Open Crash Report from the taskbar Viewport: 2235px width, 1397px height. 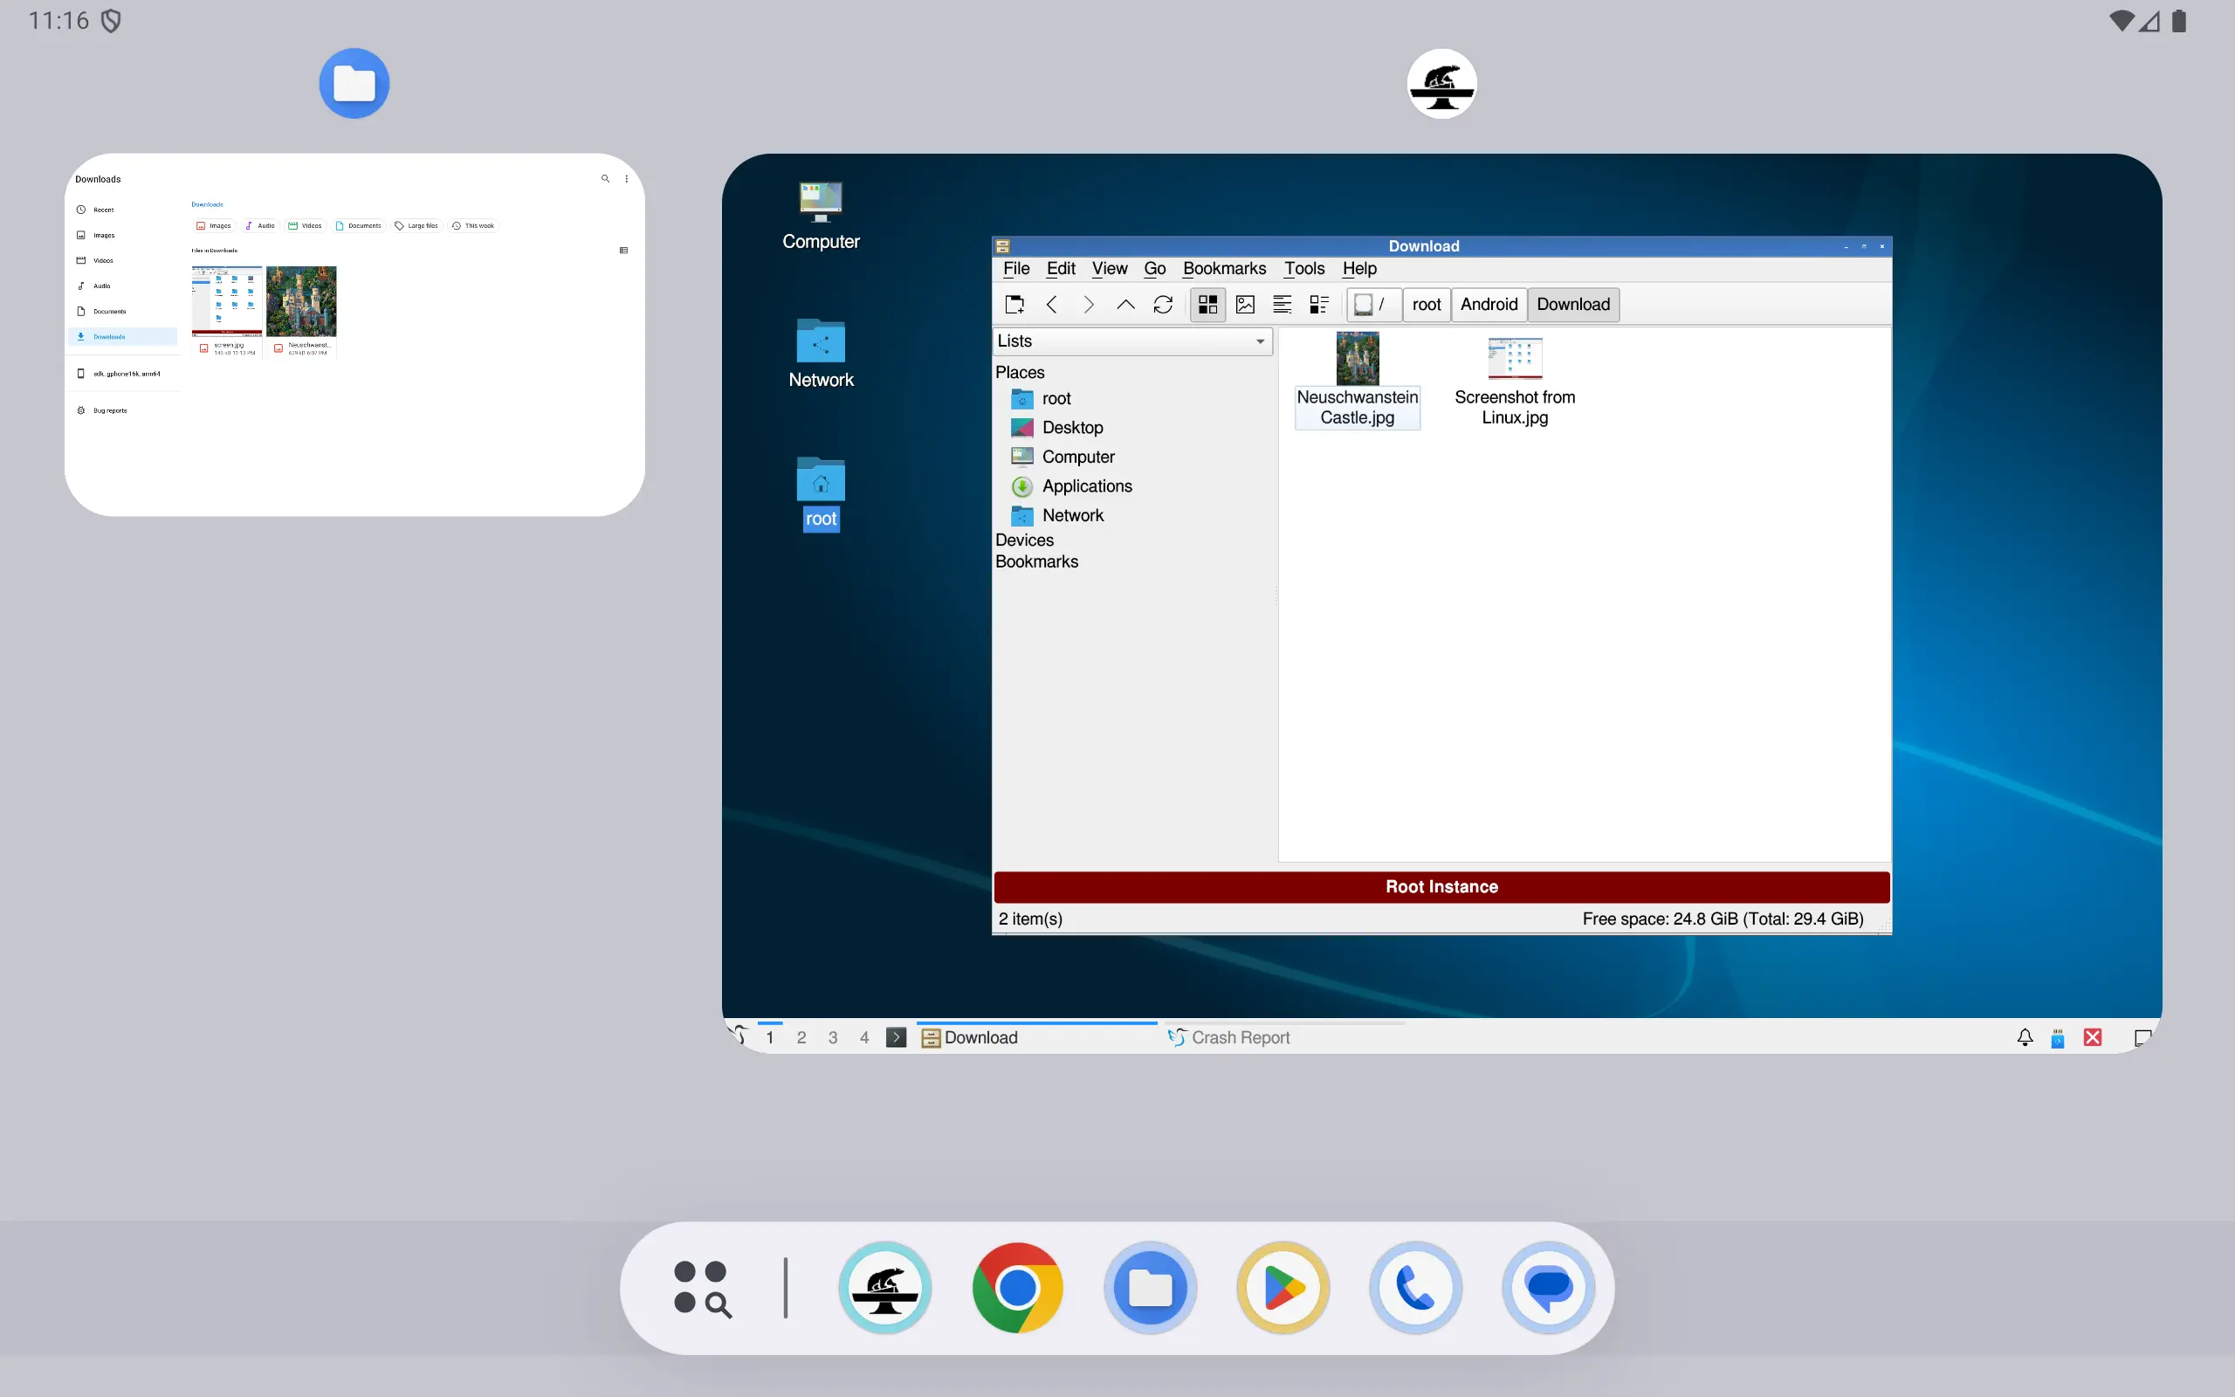[1229, 1037]
